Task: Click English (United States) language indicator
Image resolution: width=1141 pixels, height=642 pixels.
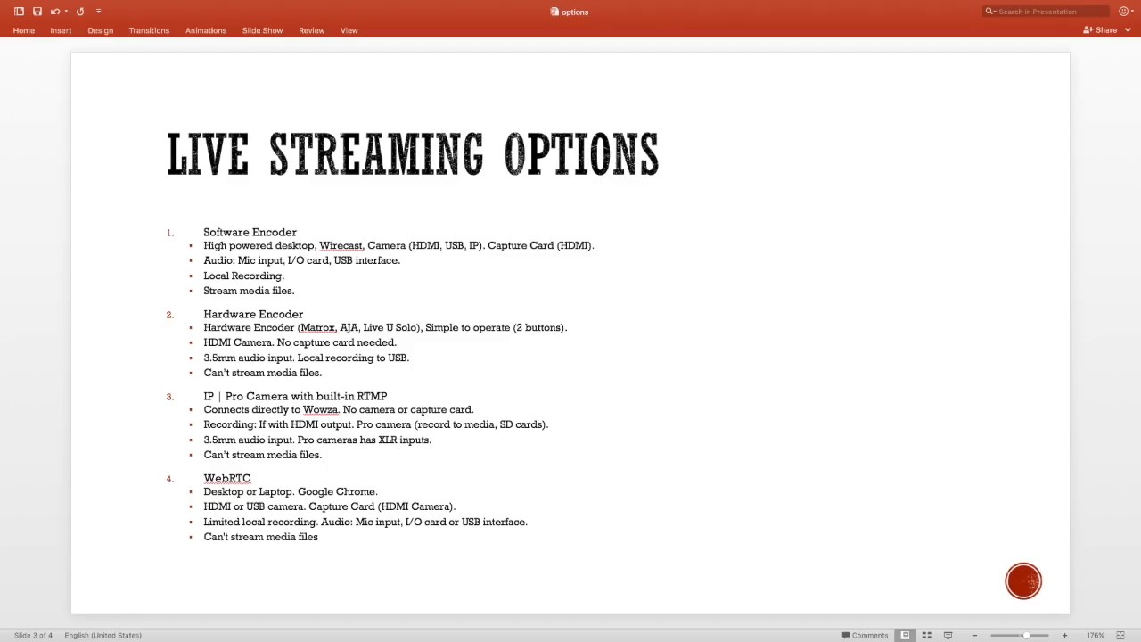Action: 103,635
